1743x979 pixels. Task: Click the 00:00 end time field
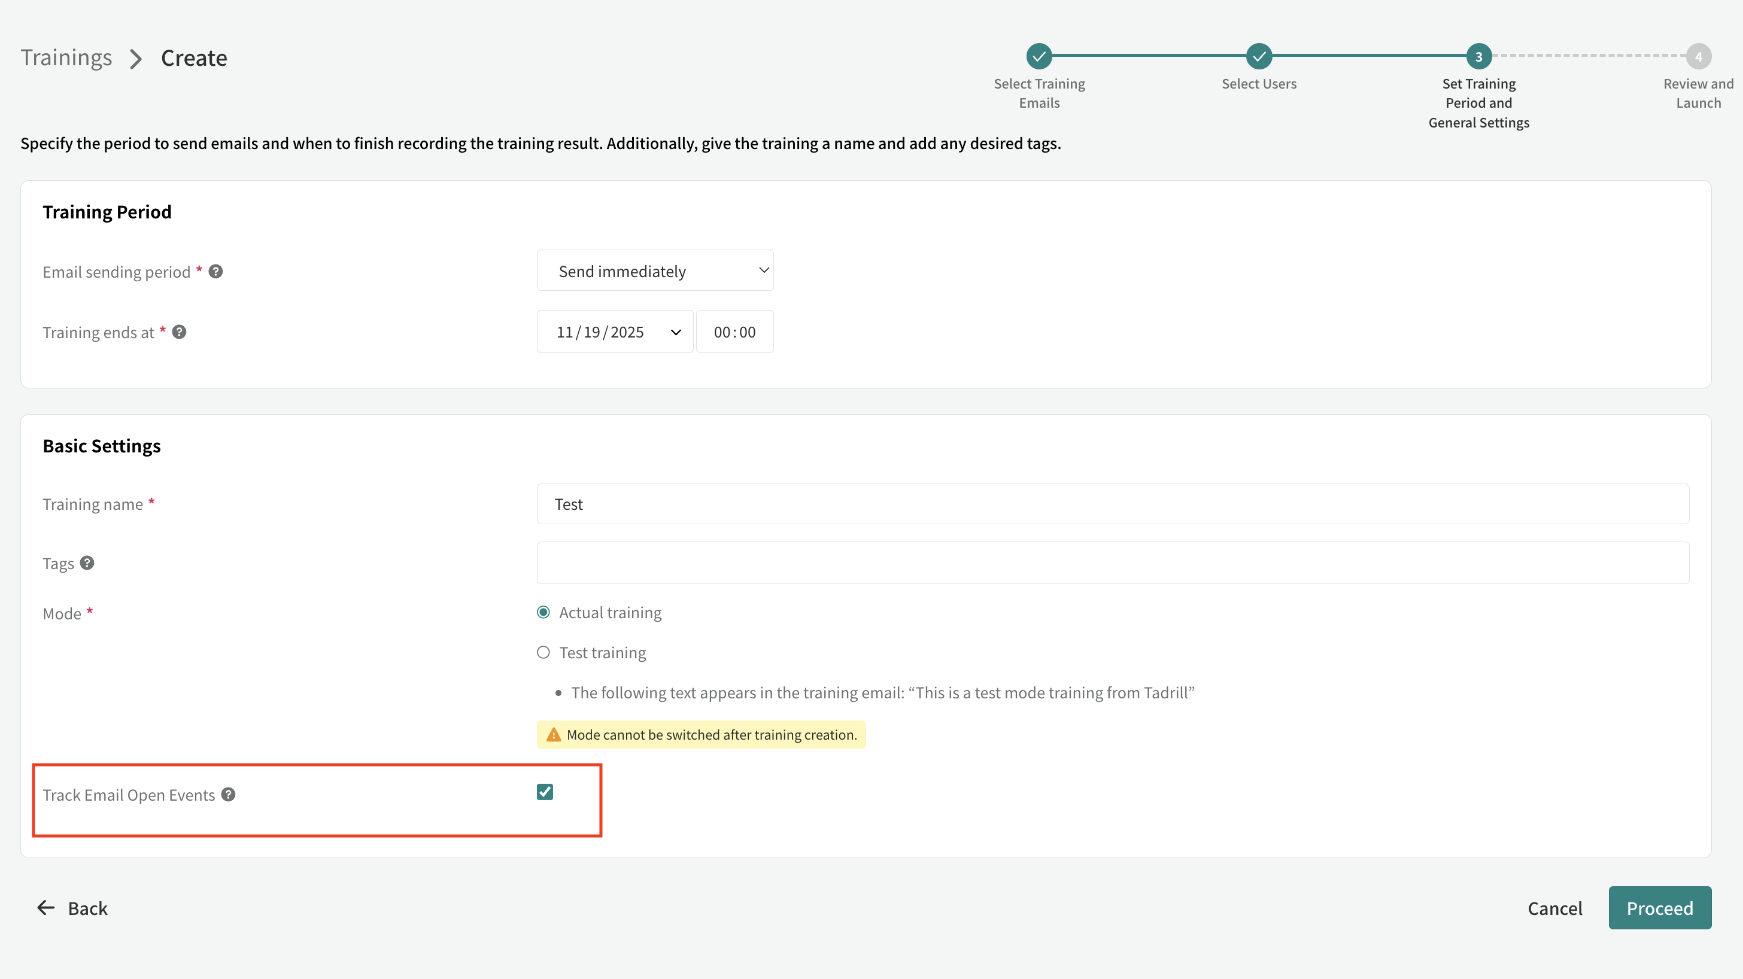(735, 332)
